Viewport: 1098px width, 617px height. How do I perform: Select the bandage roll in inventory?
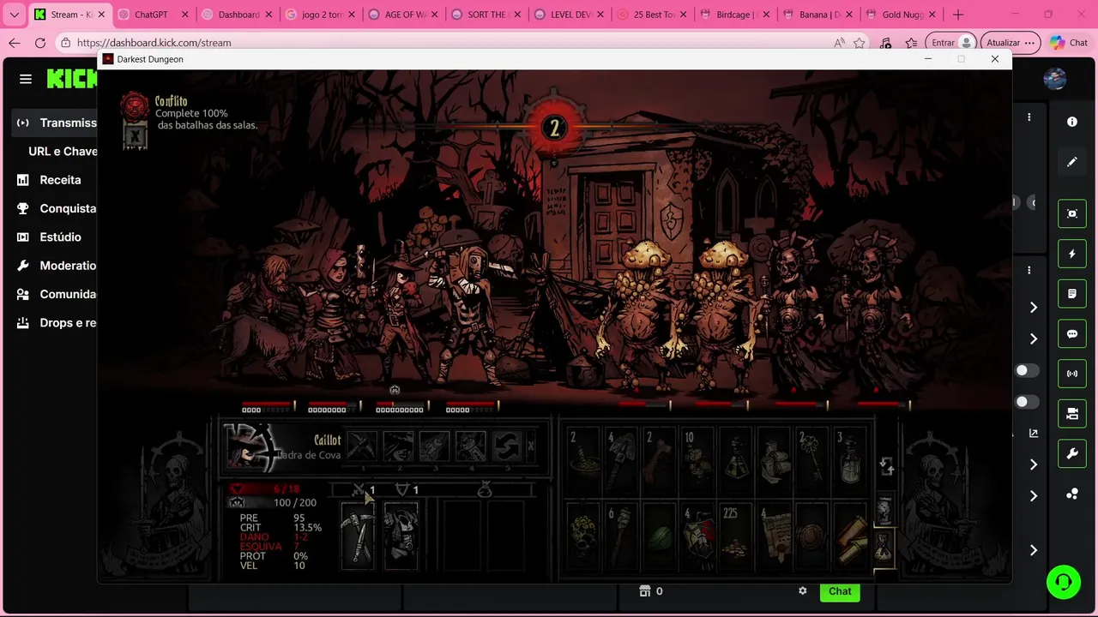[x=774, y=461]
